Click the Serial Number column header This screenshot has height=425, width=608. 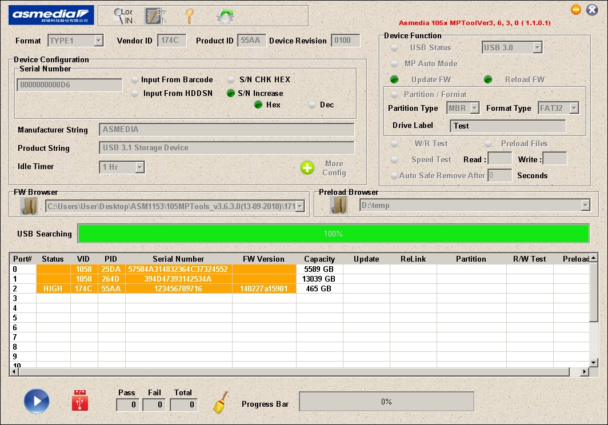click(x=178, y=259)
